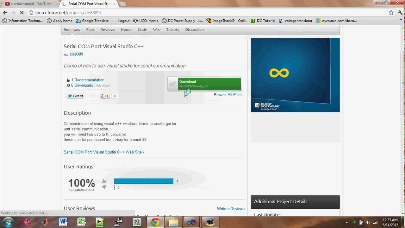The width and height of the screenshot is (405, 228).
Task: Open the Code project tab
Action: (x=142, y=29)
